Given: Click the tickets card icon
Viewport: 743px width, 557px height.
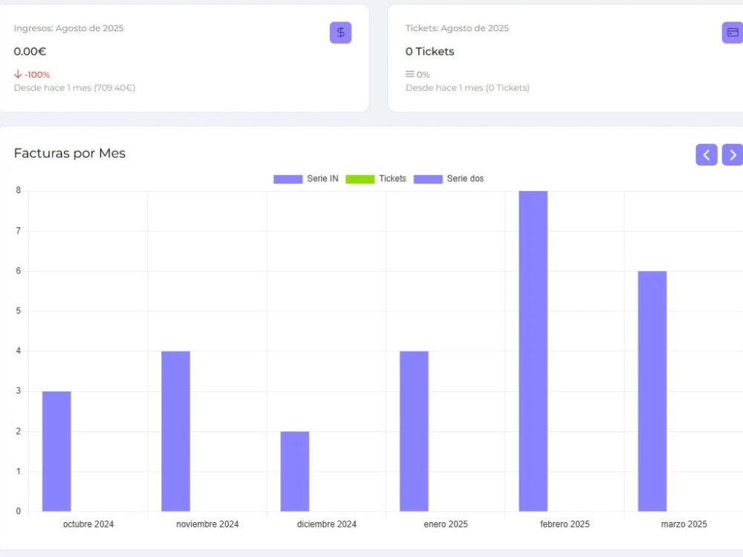Looking at the screenshot, I should point(732,33).
